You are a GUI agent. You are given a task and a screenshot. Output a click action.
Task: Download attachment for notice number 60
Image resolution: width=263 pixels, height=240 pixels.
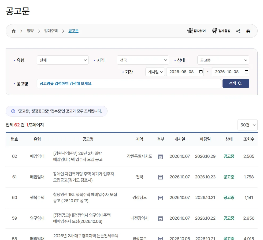pyautogui.click(x=160, y=198)
